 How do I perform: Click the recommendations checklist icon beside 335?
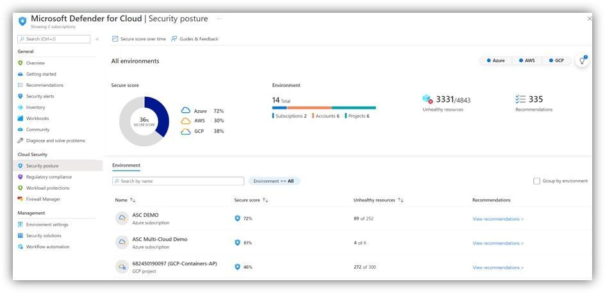(x=520, y=99)
